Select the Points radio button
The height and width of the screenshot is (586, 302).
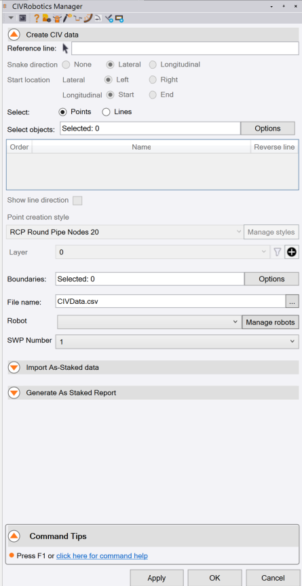pos(62,111)
